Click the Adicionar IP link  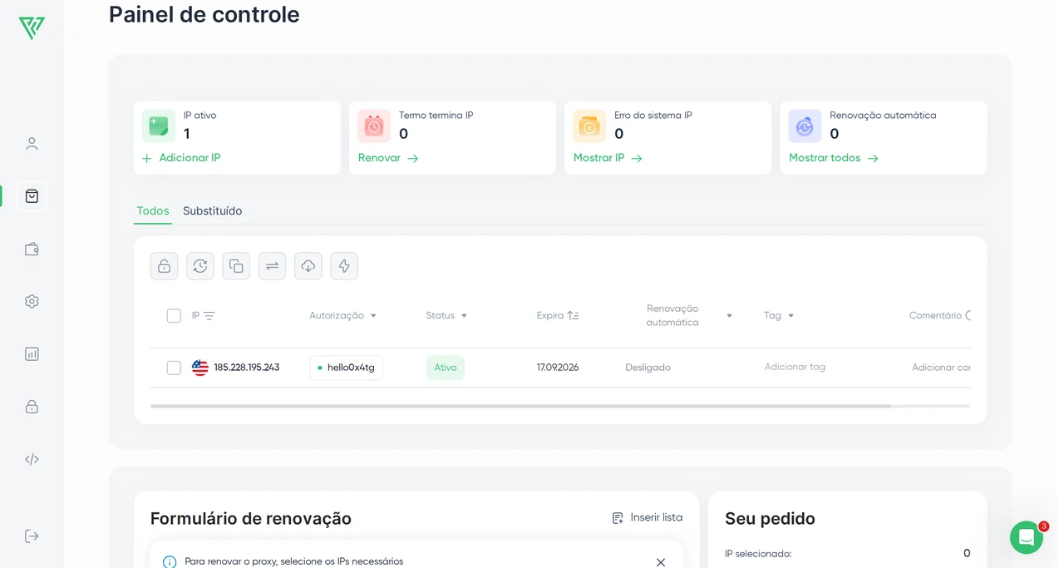[x=181, y=158]
